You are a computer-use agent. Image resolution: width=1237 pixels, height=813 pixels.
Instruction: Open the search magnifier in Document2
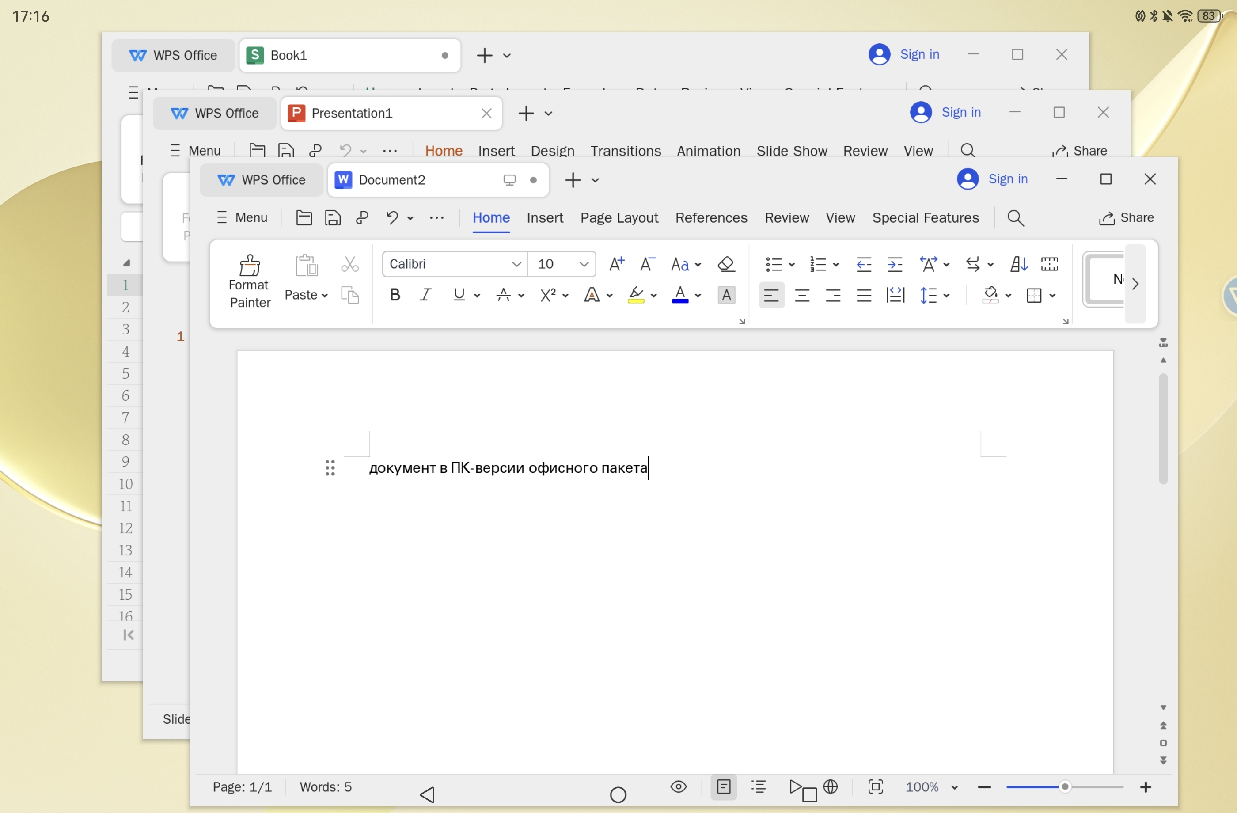click(x=1016, y=218)
